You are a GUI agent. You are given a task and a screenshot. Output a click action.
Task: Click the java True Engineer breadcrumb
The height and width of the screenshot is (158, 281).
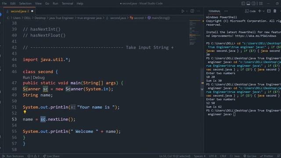click(61, 18)
